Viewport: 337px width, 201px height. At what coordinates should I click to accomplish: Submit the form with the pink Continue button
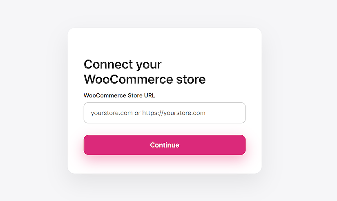coord(164,145)
